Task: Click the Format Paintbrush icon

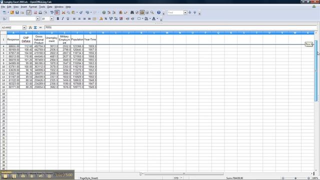Action: (81, 12)
